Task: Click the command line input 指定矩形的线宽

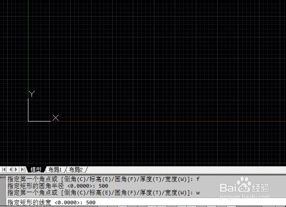Action: [x=146, y=202]
